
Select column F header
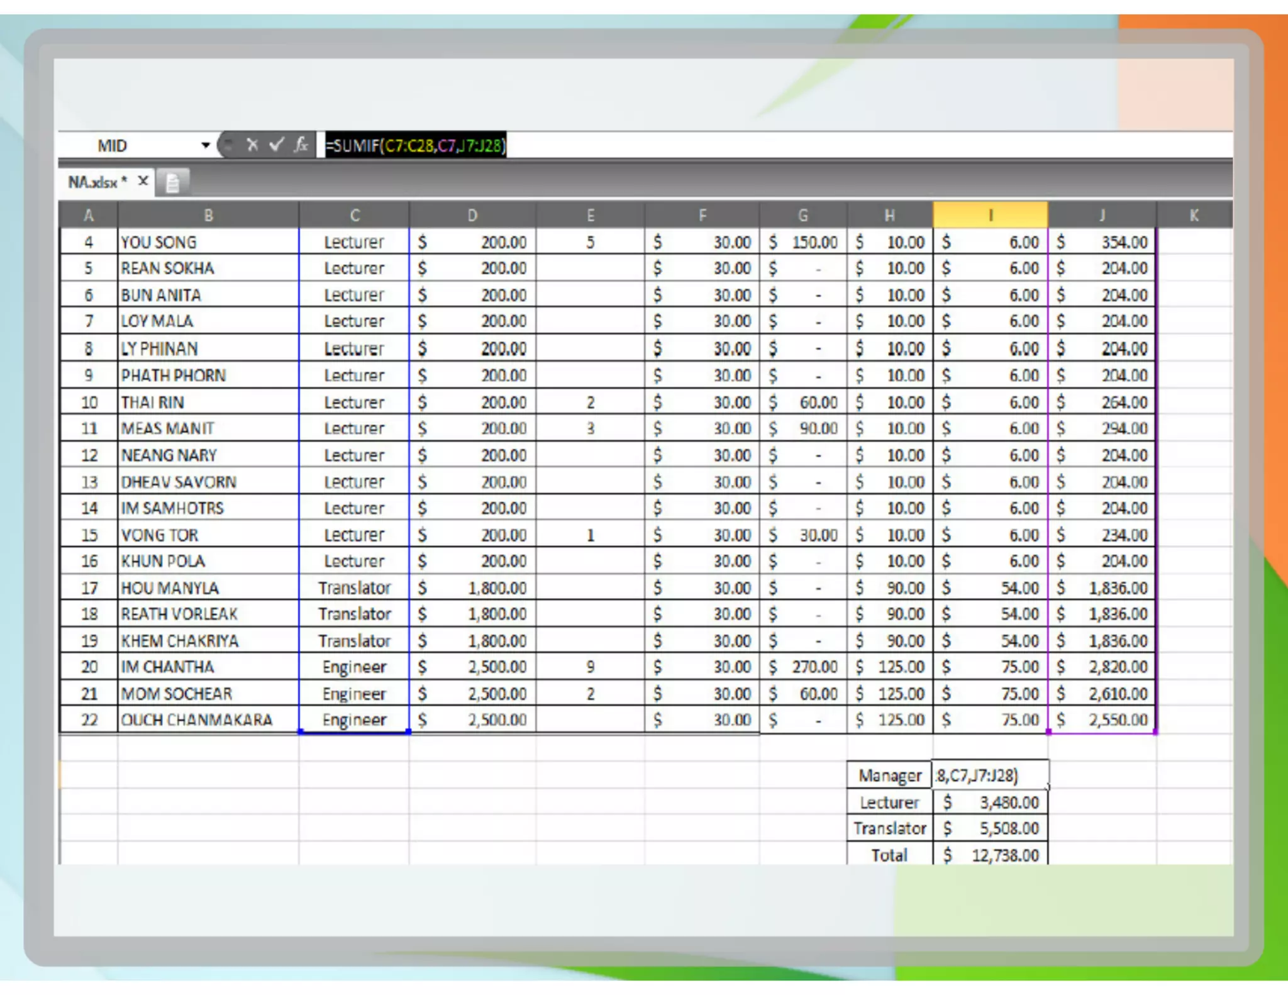tap(702, 216)
